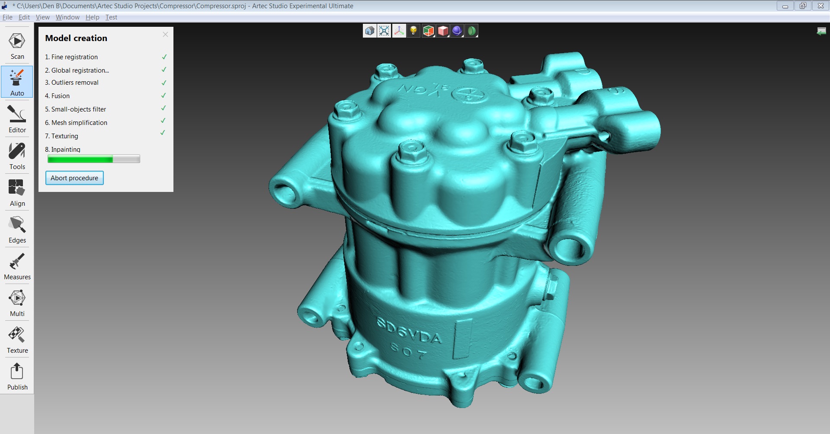Screen dimensions: 830x434
Task: Toggle the coordinate axes display
Action: click(399, 31)
